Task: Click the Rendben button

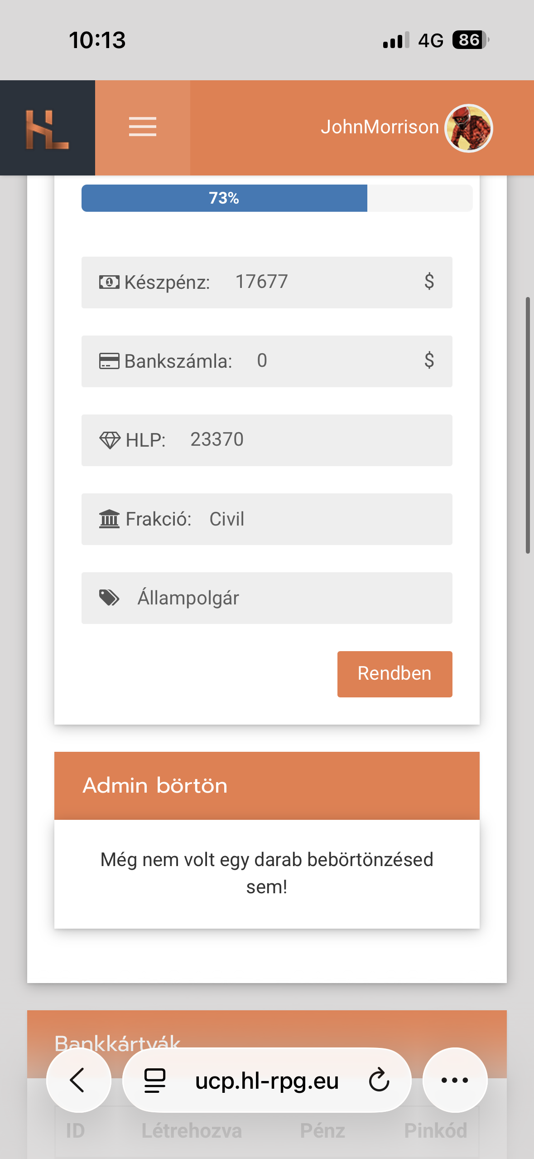Action: (x=395, y=674)
